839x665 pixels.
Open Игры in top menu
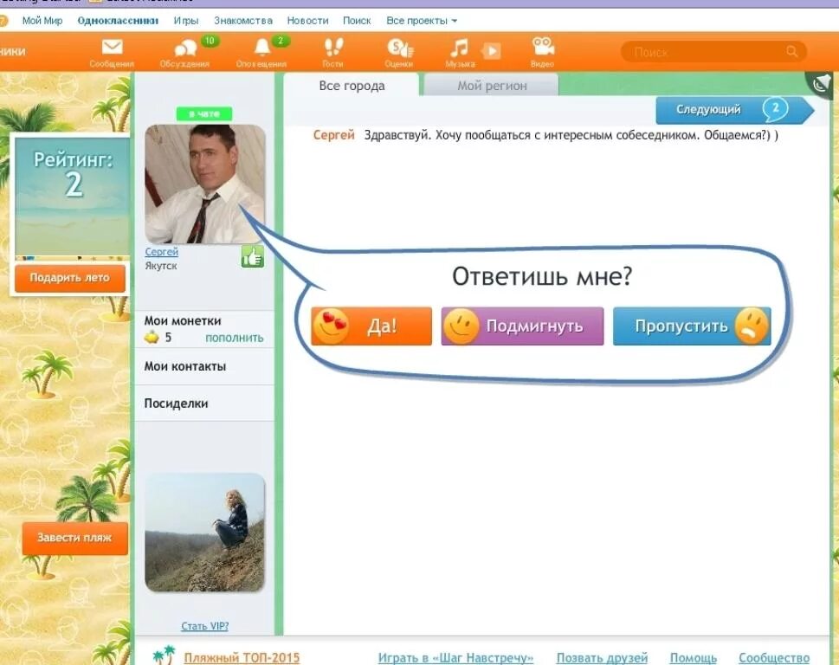185,20
